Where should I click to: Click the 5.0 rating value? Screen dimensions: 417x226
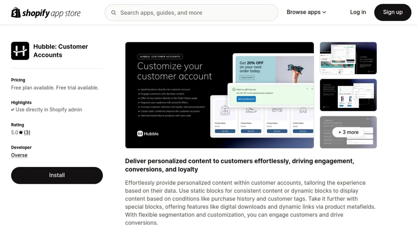tap(15, 132)
